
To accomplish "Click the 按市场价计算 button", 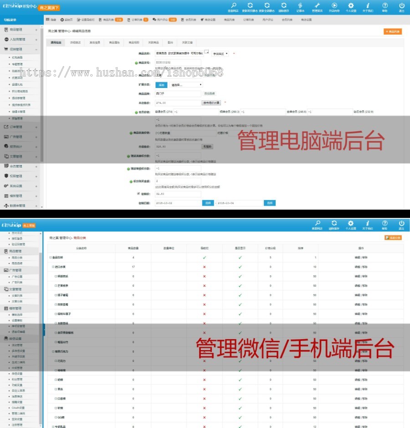I will click(x=211, y=103).
